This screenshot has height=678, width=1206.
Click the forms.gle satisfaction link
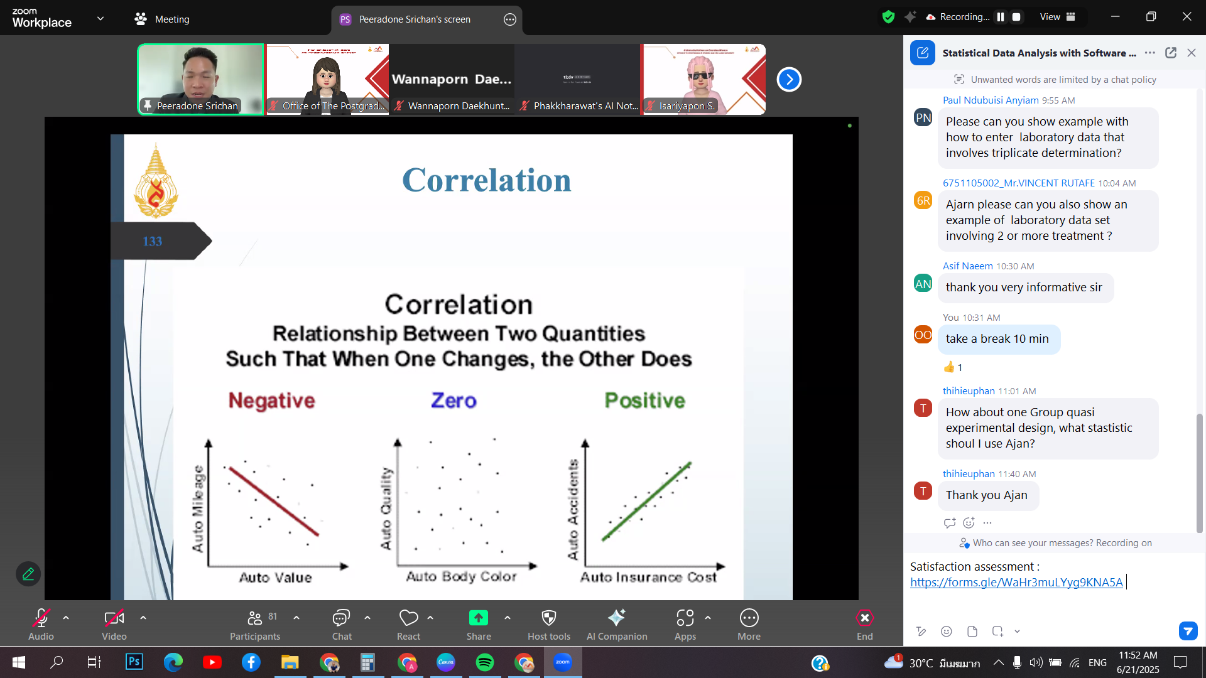tap(1016, 583)
